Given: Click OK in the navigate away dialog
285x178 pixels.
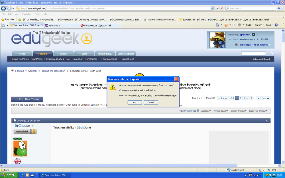Looking at the screenshot, I should pos(135,103).
